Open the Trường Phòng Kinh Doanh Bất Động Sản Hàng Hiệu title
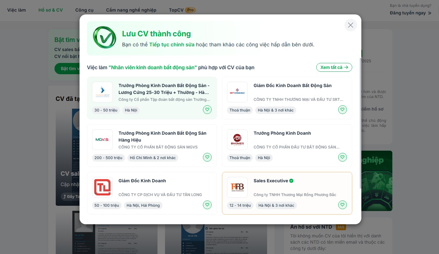The width and height of the screenshot is (439, 254). [x=163, y=137]
